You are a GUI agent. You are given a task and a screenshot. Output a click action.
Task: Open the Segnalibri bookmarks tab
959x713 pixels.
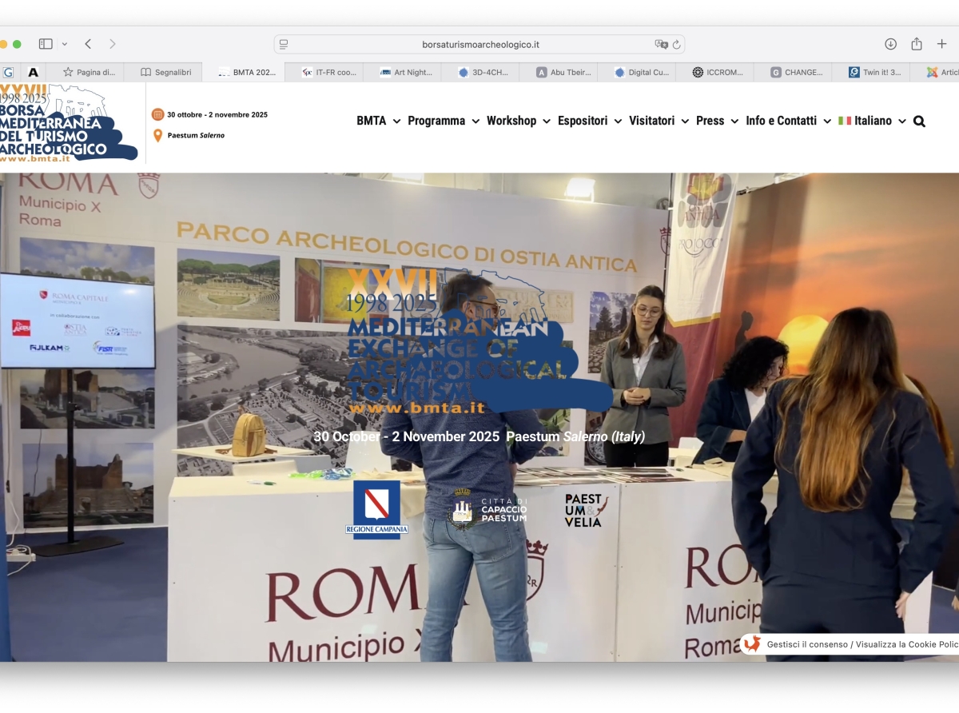pyautogui.click(x=166, y=72)
